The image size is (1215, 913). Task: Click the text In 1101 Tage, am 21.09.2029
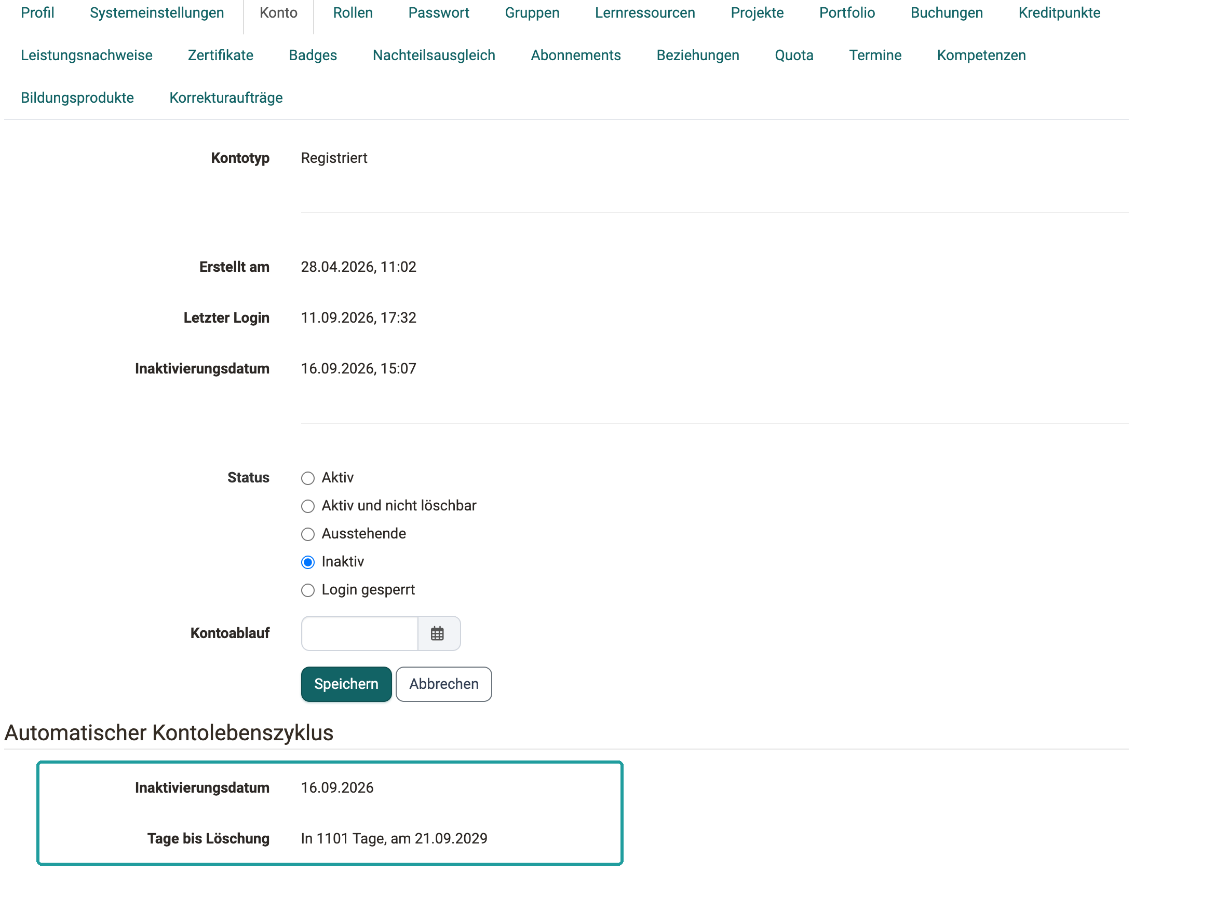tap(395, 839)
